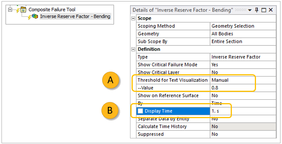Collapse the Scope section in Details

coord(133,18)
